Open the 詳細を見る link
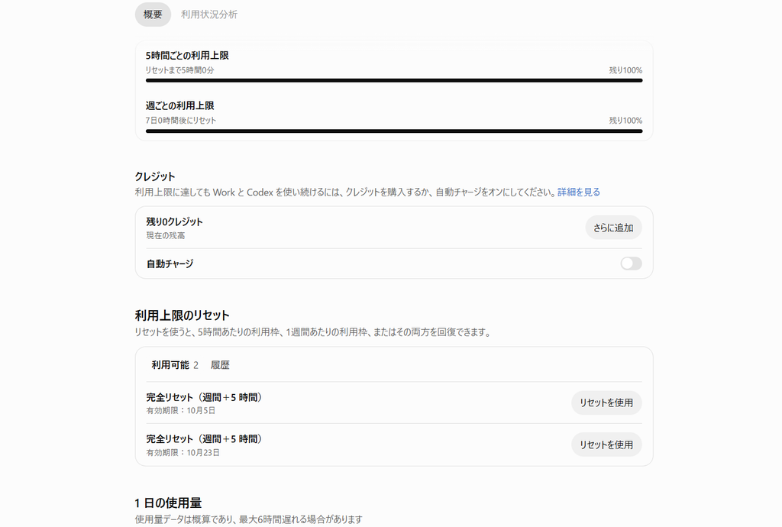The width and height of the screenshot is (782, 527). [579, 192]
